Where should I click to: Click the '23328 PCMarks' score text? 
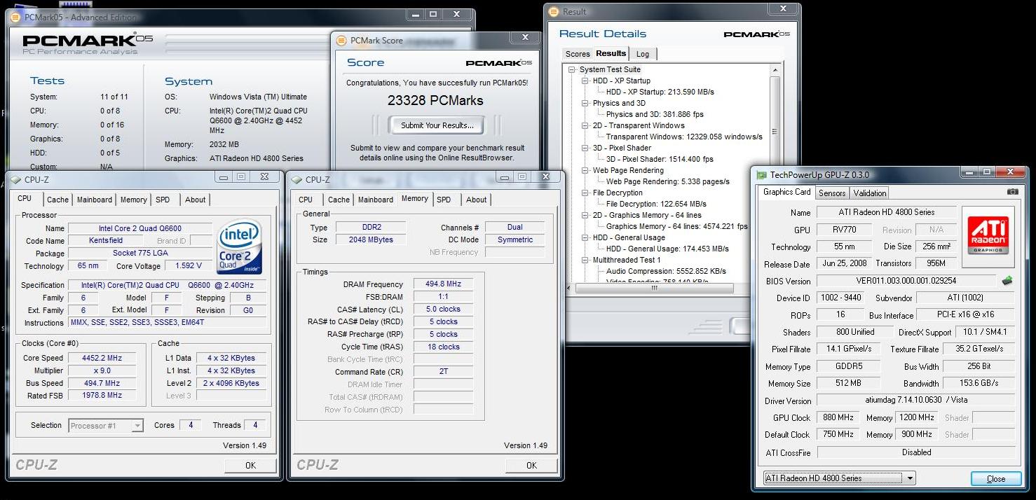(435, 101)
